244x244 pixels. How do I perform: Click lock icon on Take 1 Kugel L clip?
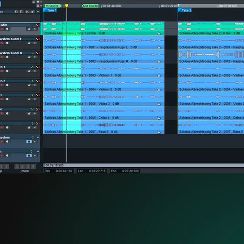click(159, 47)
